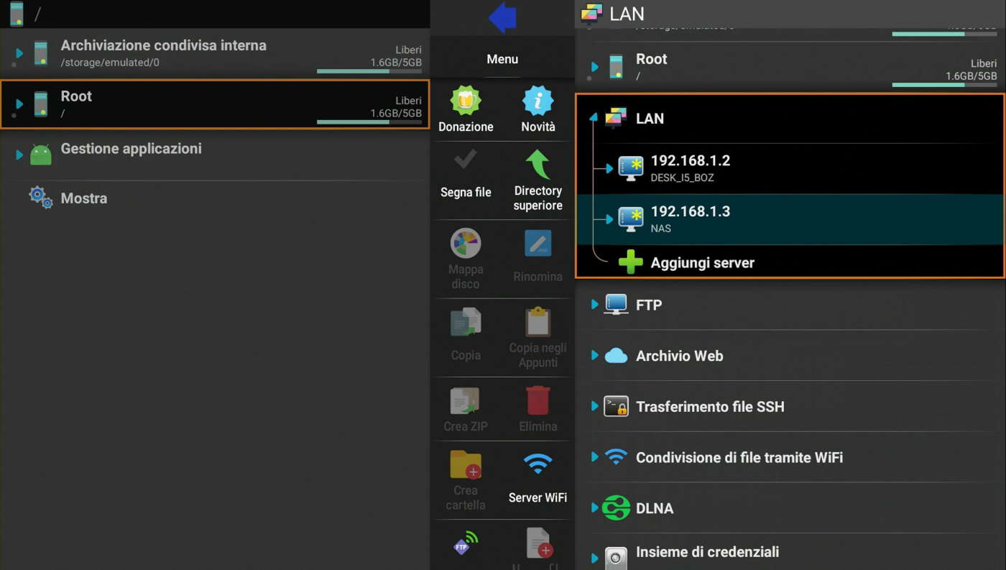Choose Crea cartella folder action

[x=466, y=479]
